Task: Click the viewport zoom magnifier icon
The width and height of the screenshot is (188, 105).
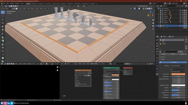Action: click(153, 20)
